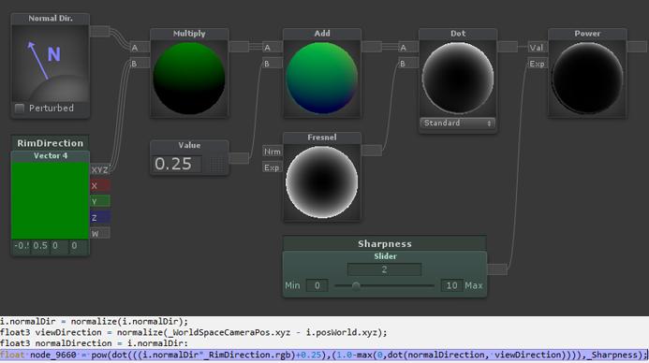
Task: Select the Multiply node title bar
Action: (189, 34)
